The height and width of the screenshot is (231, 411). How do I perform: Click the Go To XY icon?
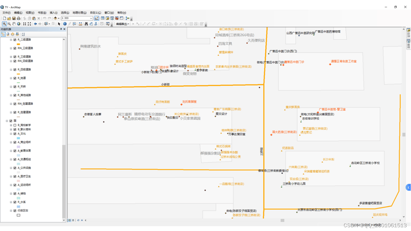pos(96,24)
